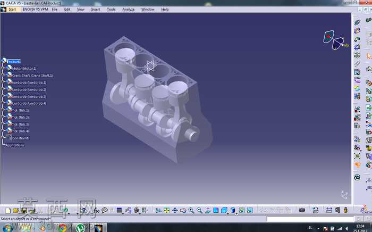Click the power input command field
Screen dimensions: 372x232
(x=310, y=219)
